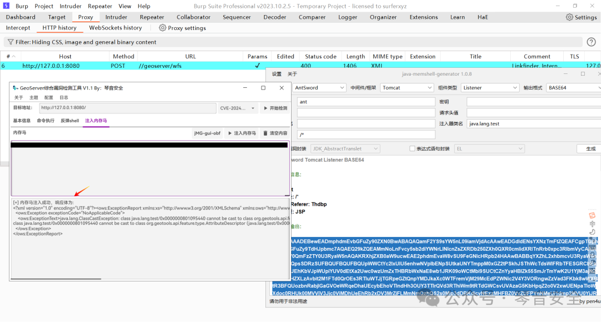Switch to the Dashboard tab
This screenshot has height=322, width=601.
(21, 17)
